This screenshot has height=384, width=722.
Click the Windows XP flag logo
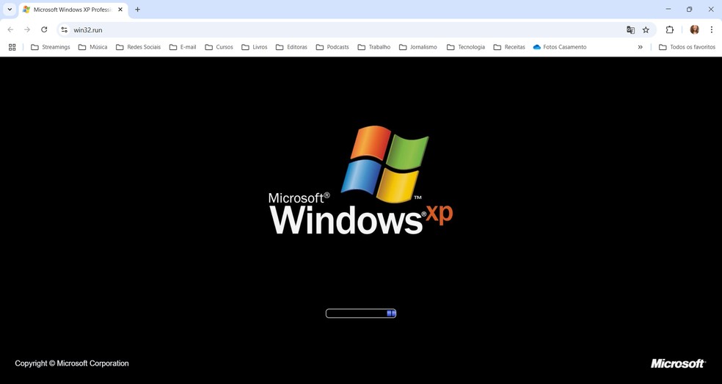click(385, 164)
